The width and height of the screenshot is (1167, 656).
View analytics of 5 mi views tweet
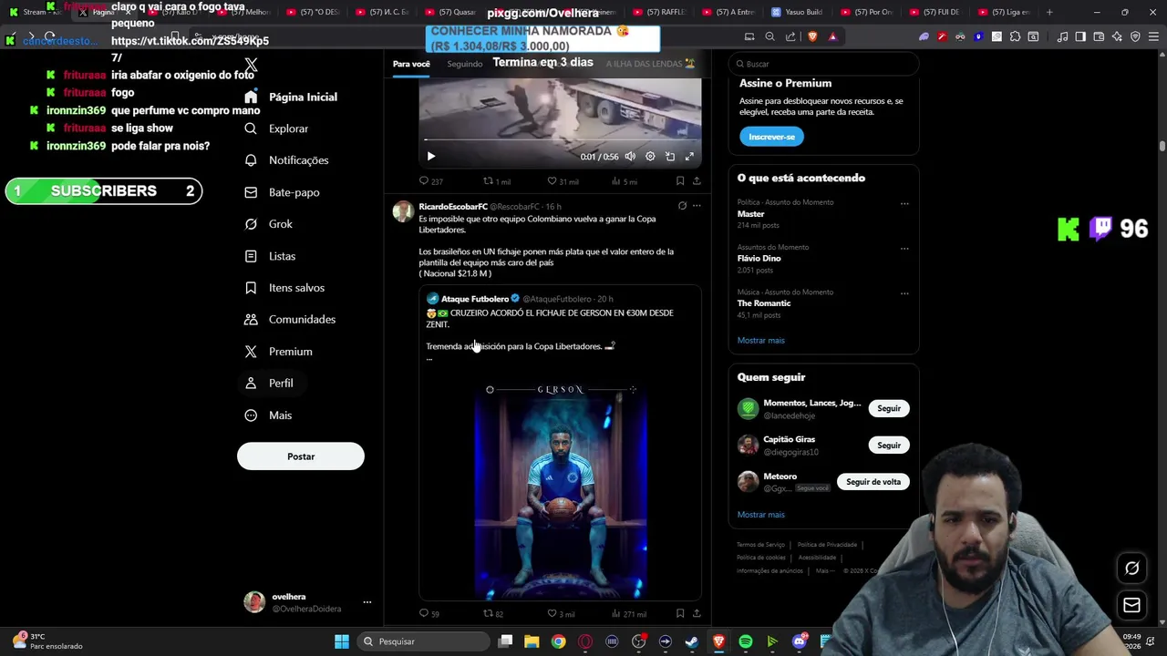[x=625, y=181]
